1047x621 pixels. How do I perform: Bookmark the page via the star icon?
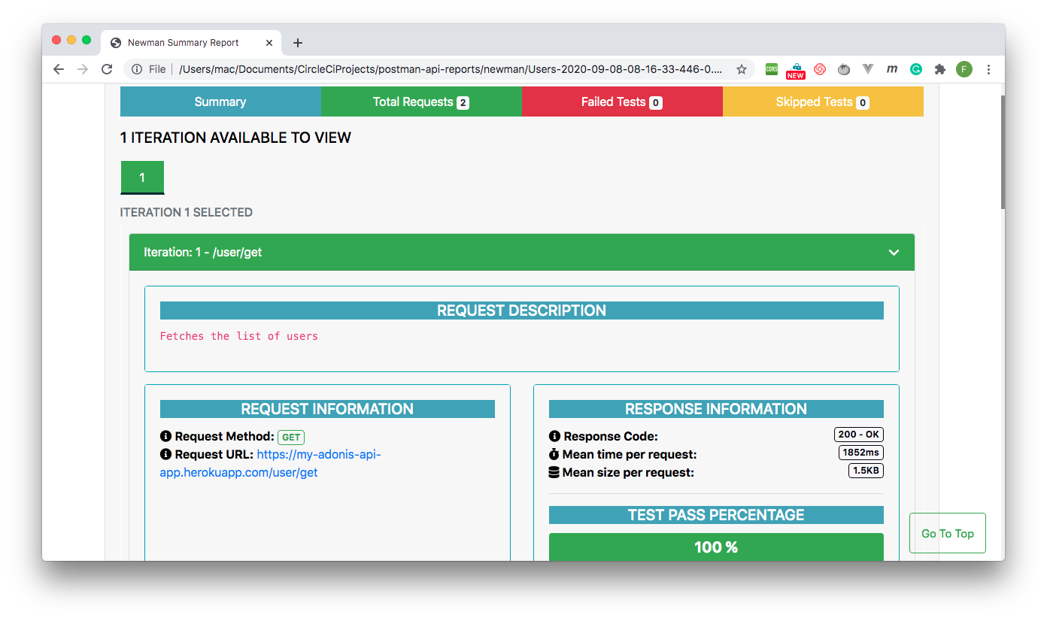tap(742, 69)
